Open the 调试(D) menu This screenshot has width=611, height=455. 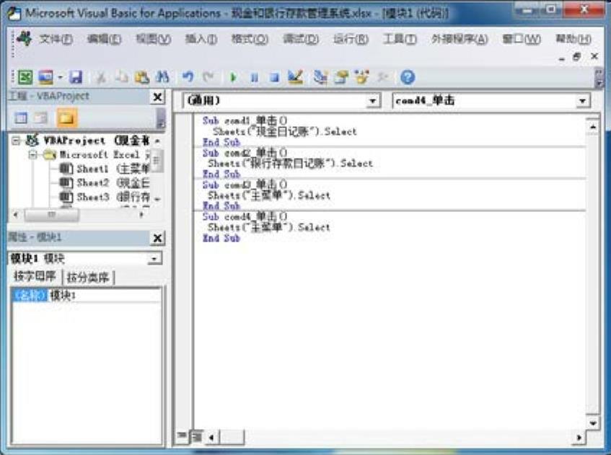tap(300, 39)
